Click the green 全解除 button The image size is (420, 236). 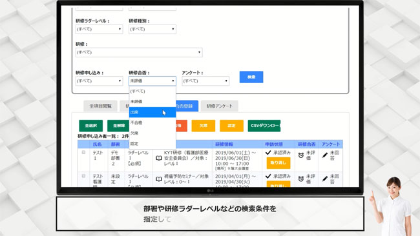(x=119, y=126)
